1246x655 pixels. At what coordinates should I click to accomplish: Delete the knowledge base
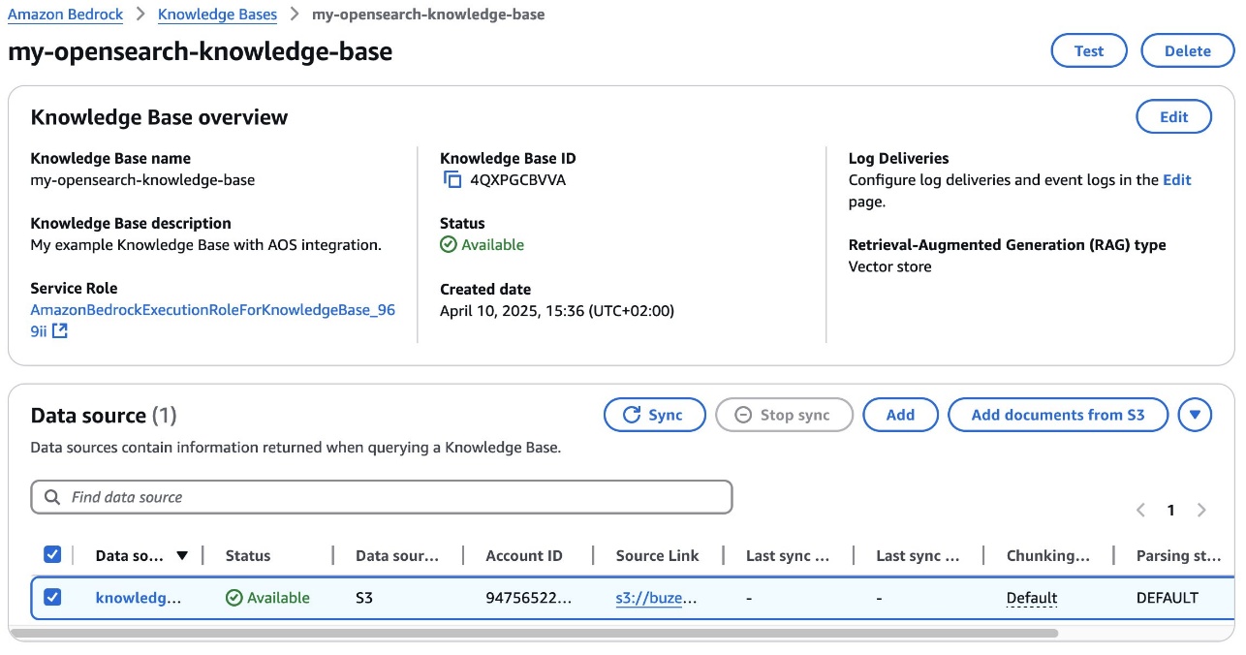(x=1187, y=51)
